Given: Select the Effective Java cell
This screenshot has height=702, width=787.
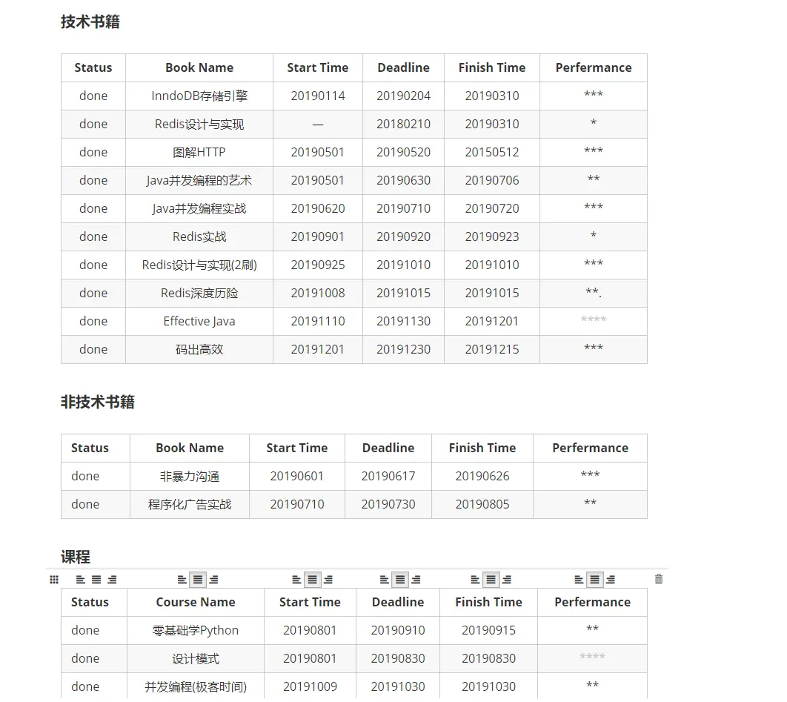Looking at the screenshot, I should point(199,321).
